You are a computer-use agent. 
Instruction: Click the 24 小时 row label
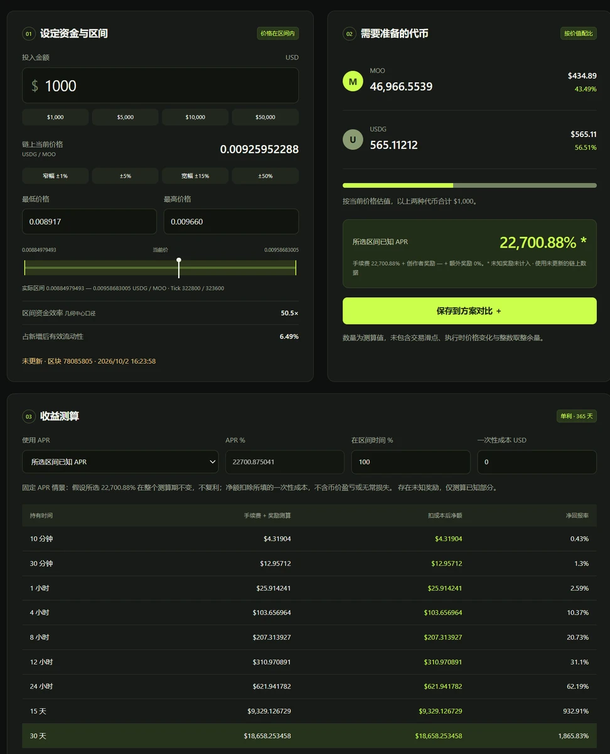pyautogui.click(x=41, y=687)
